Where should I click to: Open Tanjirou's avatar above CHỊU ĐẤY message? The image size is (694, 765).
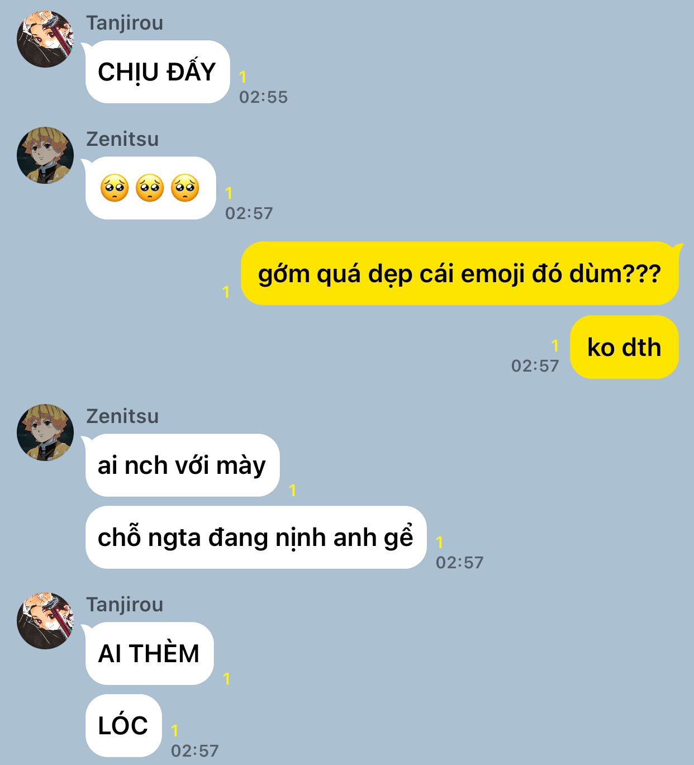click(45, 39)
